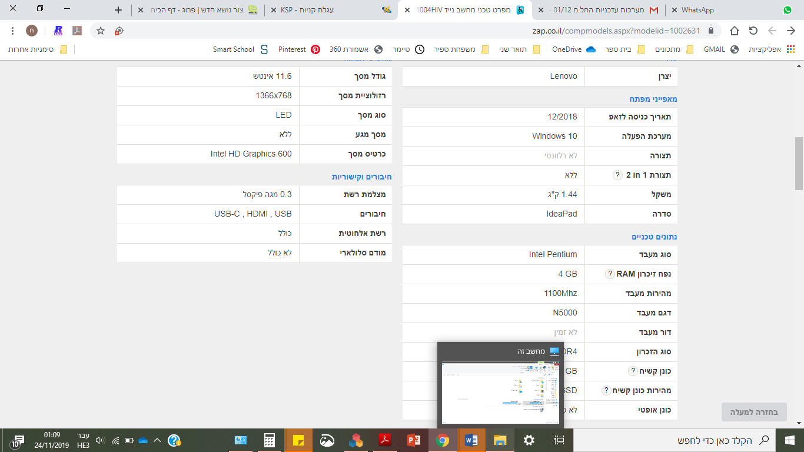Image resolution: width=804 pixels, height=452 pixels.
Task: Open the טיימר bookmark
Action: coord(408,49)
